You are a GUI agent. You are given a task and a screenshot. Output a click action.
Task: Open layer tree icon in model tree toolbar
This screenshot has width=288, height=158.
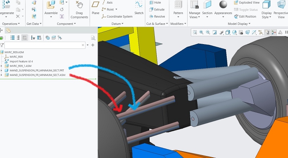pyautogui.click(x=54, y=38)
